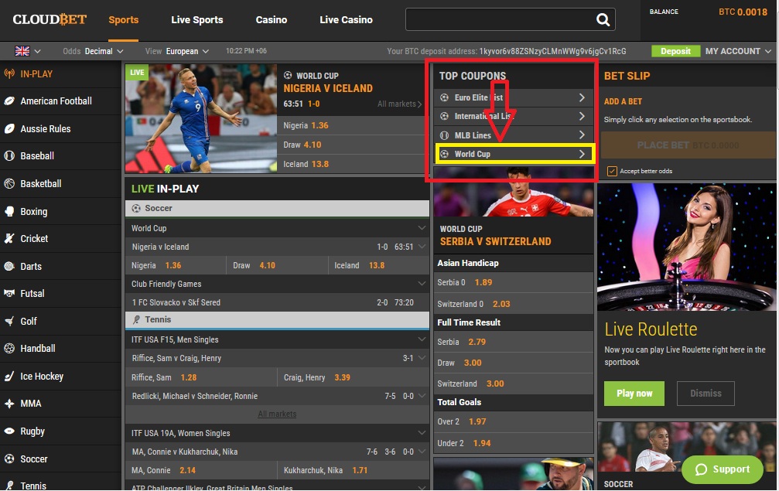The image size is (779, 491).
Task: Click the IN-PLAY broadcast icon
Action: [9, 74]
